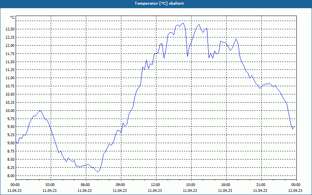Click the '11,75' y-axis value

coord(10,54)
